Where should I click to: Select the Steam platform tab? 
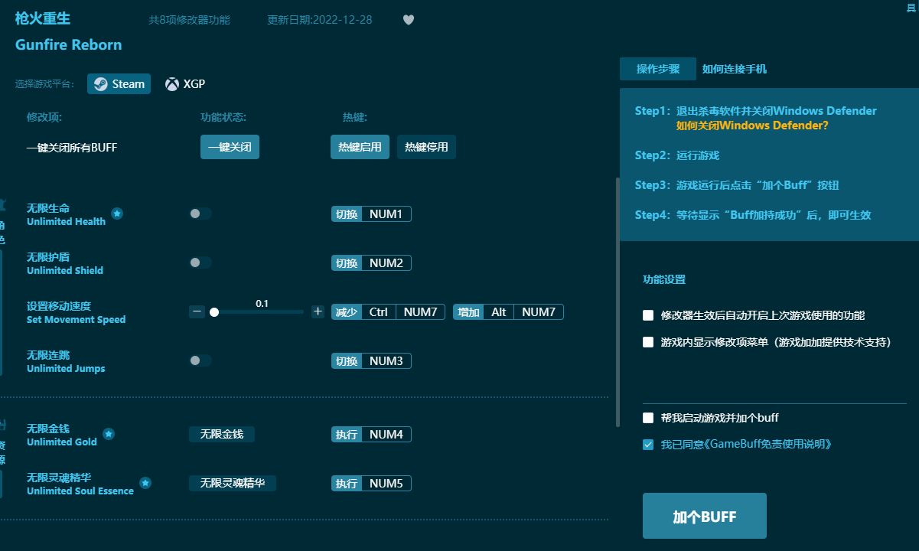click(x=119, y=84)
